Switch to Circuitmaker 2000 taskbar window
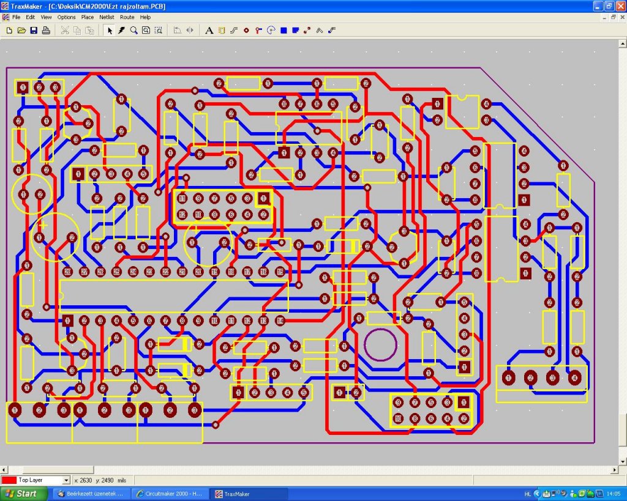The width and height of the screenshot is (627, 501). [x=170, y=494]
